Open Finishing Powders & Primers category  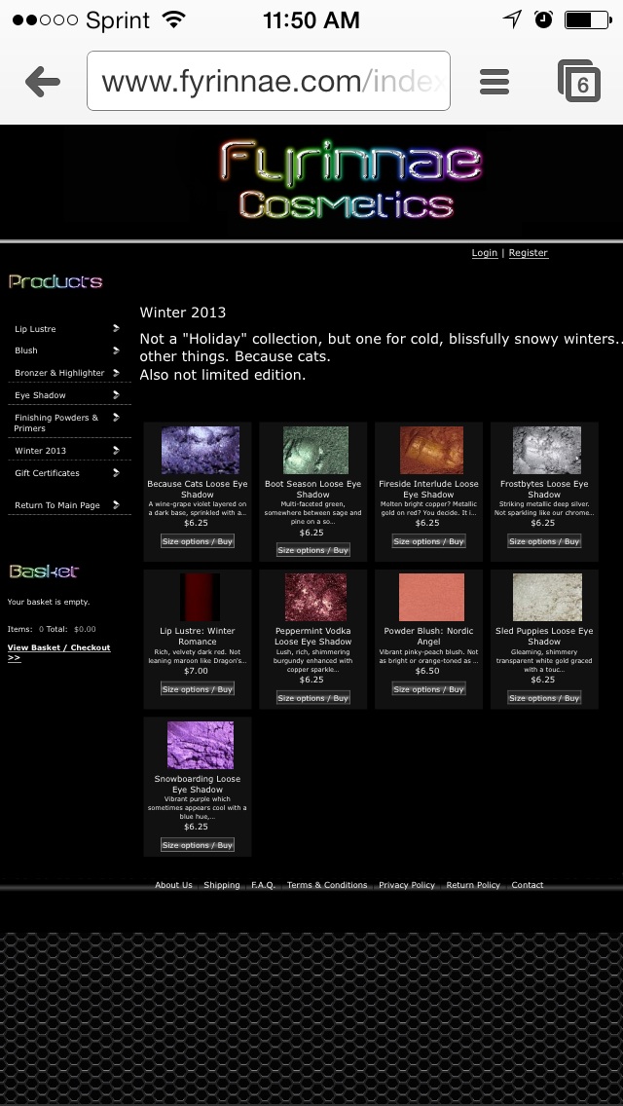[x=56, y=423]
